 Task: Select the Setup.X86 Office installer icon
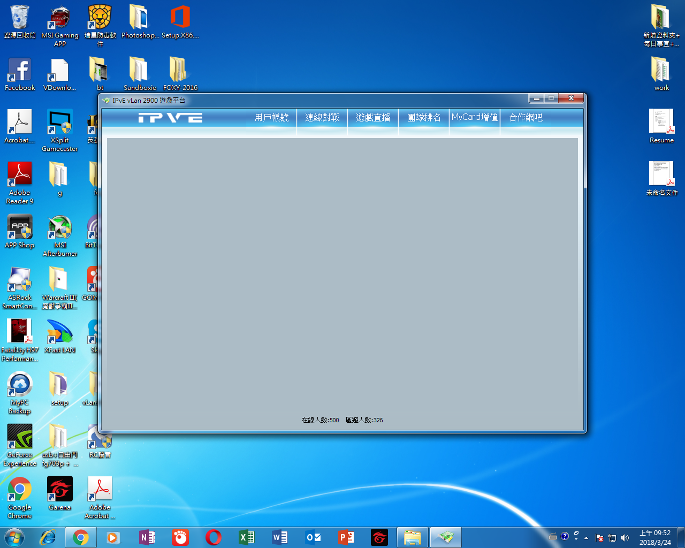(x=180, y=22)
